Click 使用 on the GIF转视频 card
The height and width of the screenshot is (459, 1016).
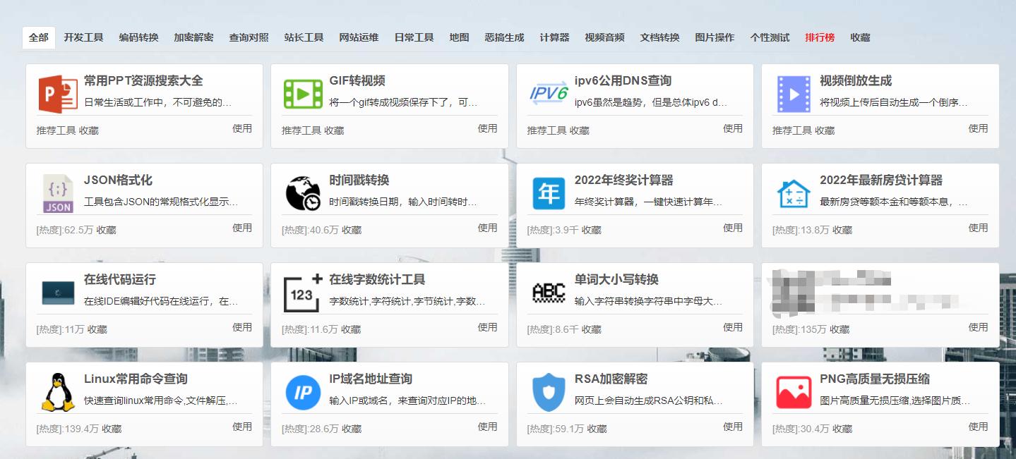coord(489,130)
